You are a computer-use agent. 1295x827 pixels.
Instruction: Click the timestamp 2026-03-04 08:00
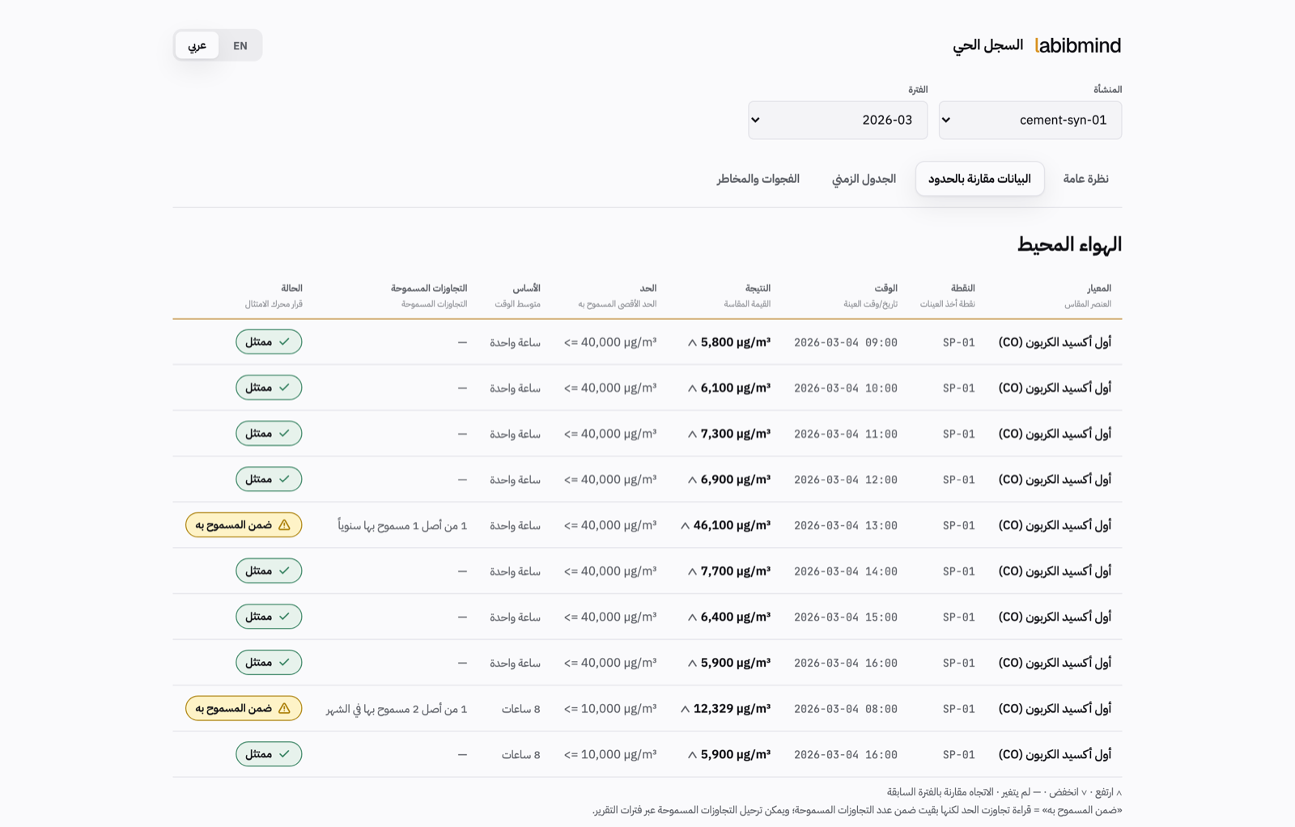(846, 709)
